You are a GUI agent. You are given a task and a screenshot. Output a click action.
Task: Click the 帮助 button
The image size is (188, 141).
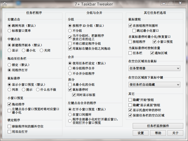click(158, 133)
